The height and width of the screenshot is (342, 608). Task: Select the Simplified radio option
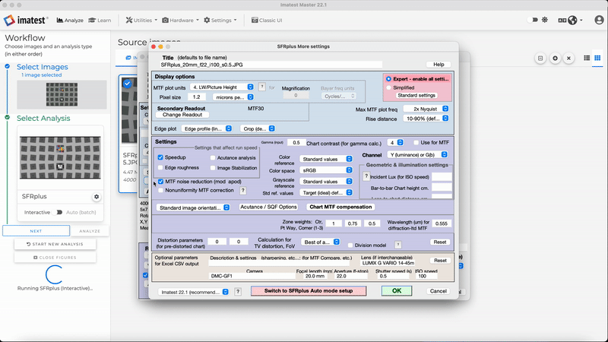pyautogui.click(x=388, y=87)
